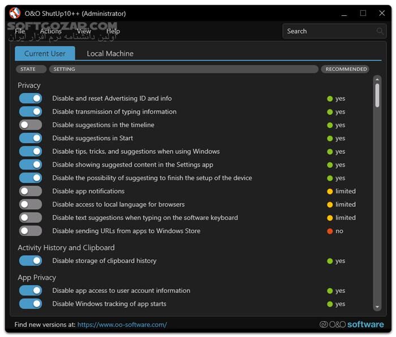The image size is (396, 337).
Task: Open the oo-software.com link
Action: coord(122,325)
